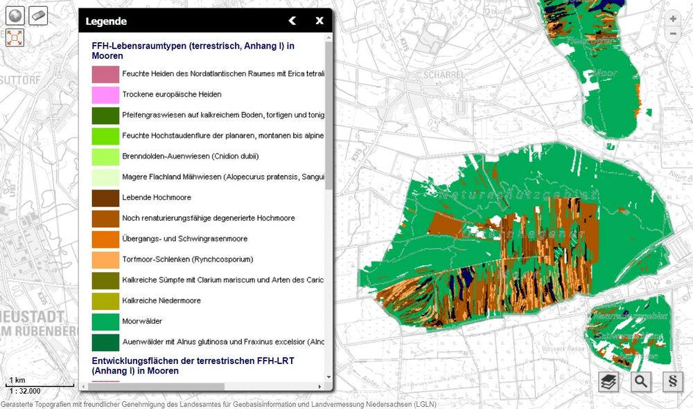Screen dimensions: 693x409
Task: Click the Torfmoor-Schlenken legend entry
Action: 187,260
